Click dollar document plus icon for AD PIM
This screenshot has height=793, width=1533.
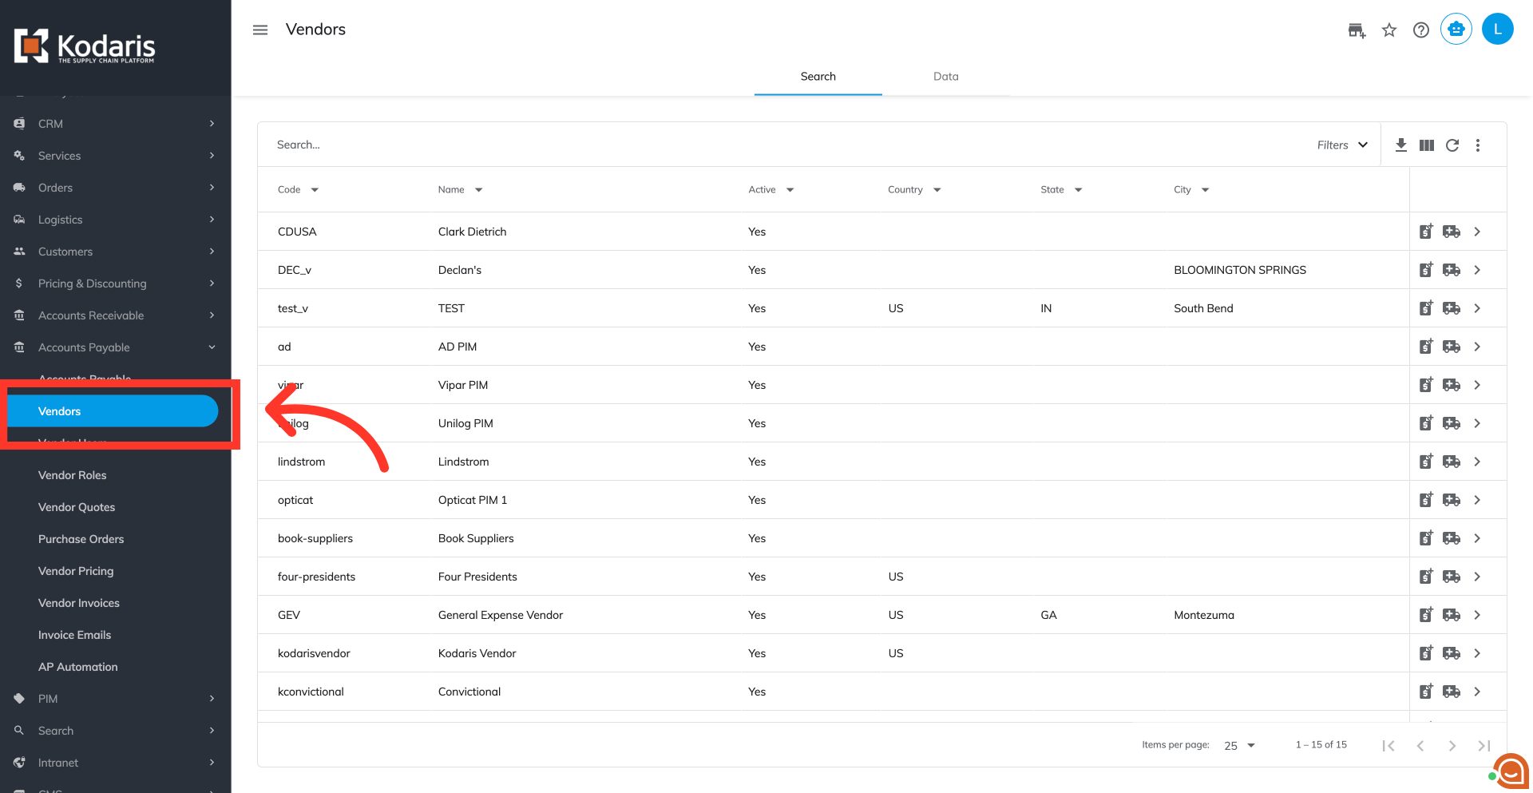tap(1427, 346)
